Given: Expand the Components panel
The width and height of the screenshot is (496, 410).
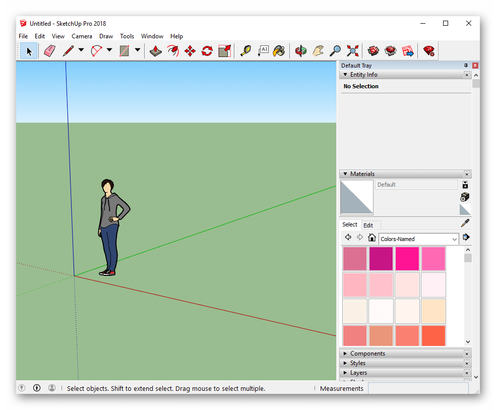Looking at the screenshot, I should click(x=345, y=354).
